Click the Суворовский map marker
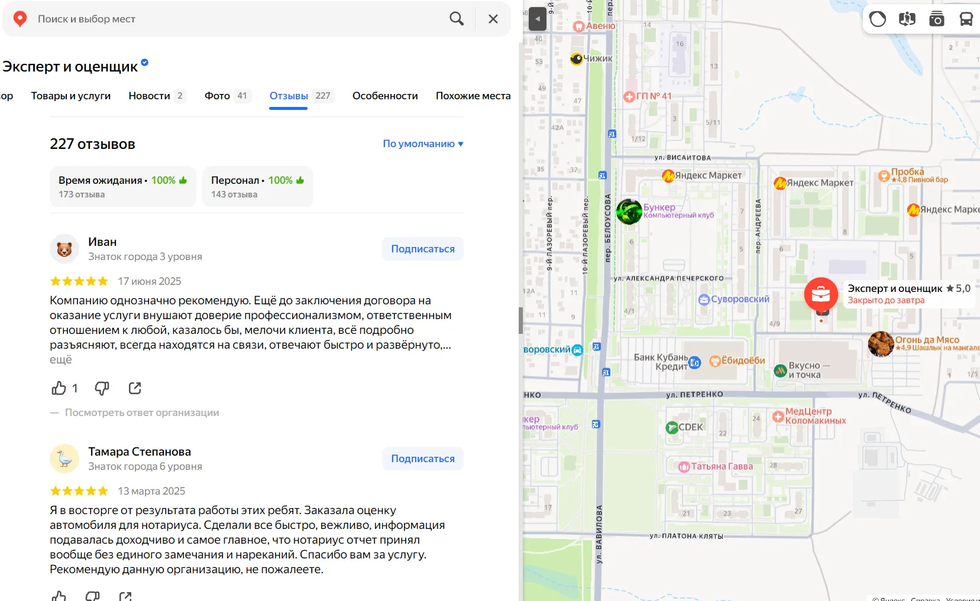This screenshot has width=980, height=601. pyautogui.click(x=704, y=300)
